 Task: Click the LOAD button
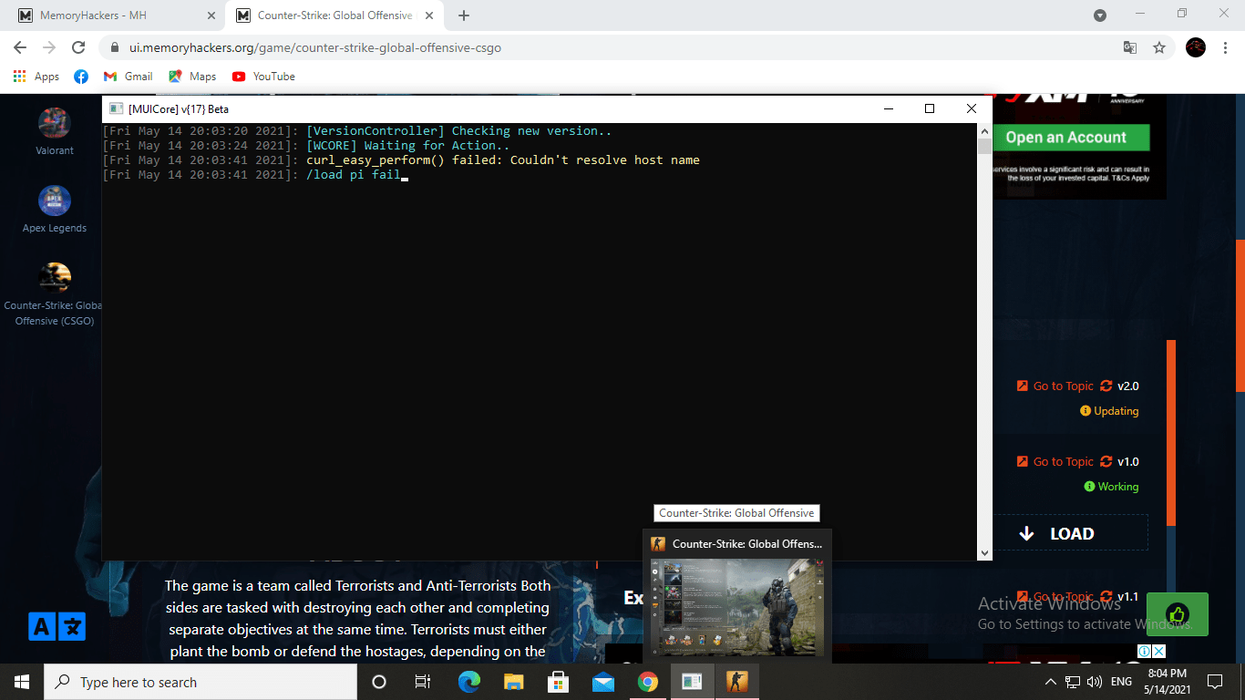(1070, 533)
